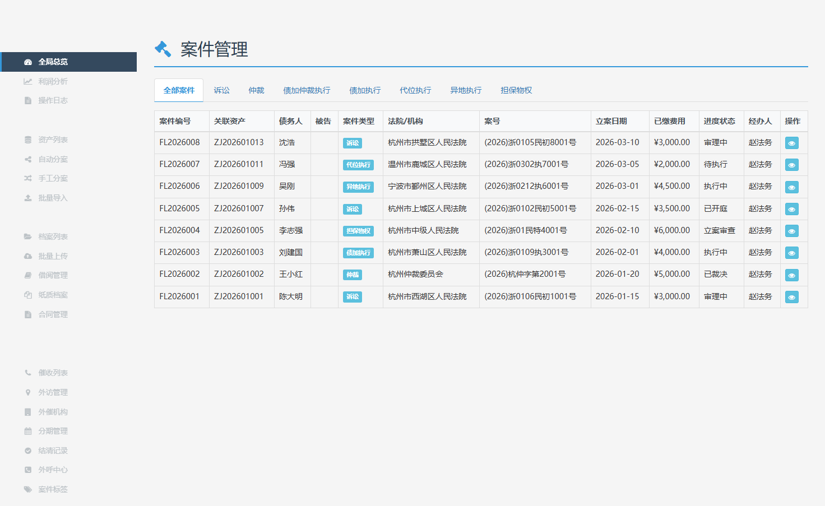Click status 已裁决
This screenshot has width=825, height=506.
click(716, 274)
